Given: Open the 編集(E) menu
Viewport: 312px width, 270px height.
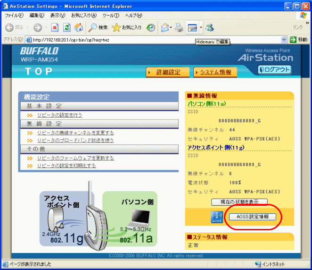Looking at the screenshot, I should 37,16.
